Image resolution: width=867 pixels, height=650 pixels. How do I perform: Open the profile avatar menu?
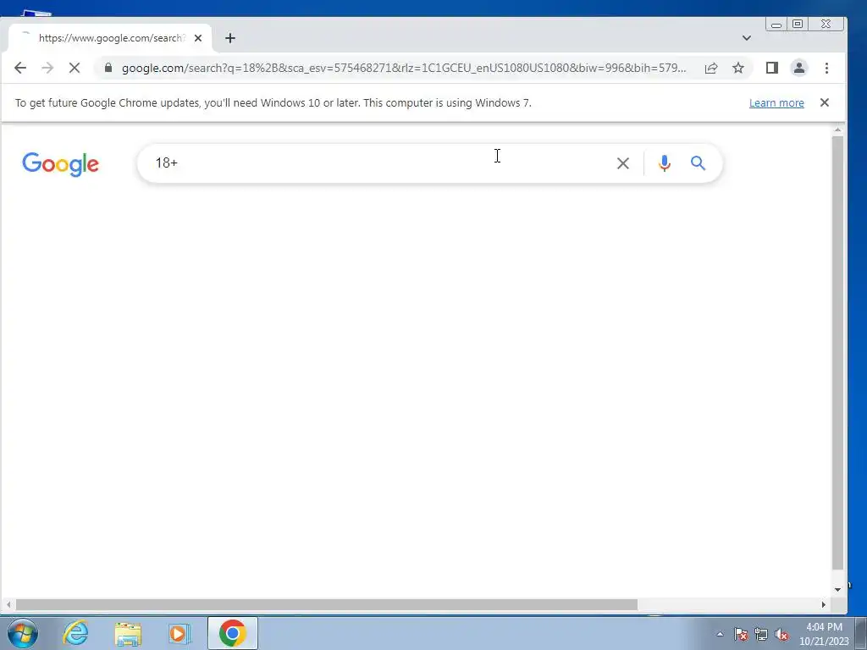pyautogui.click(x=799, y=68)
